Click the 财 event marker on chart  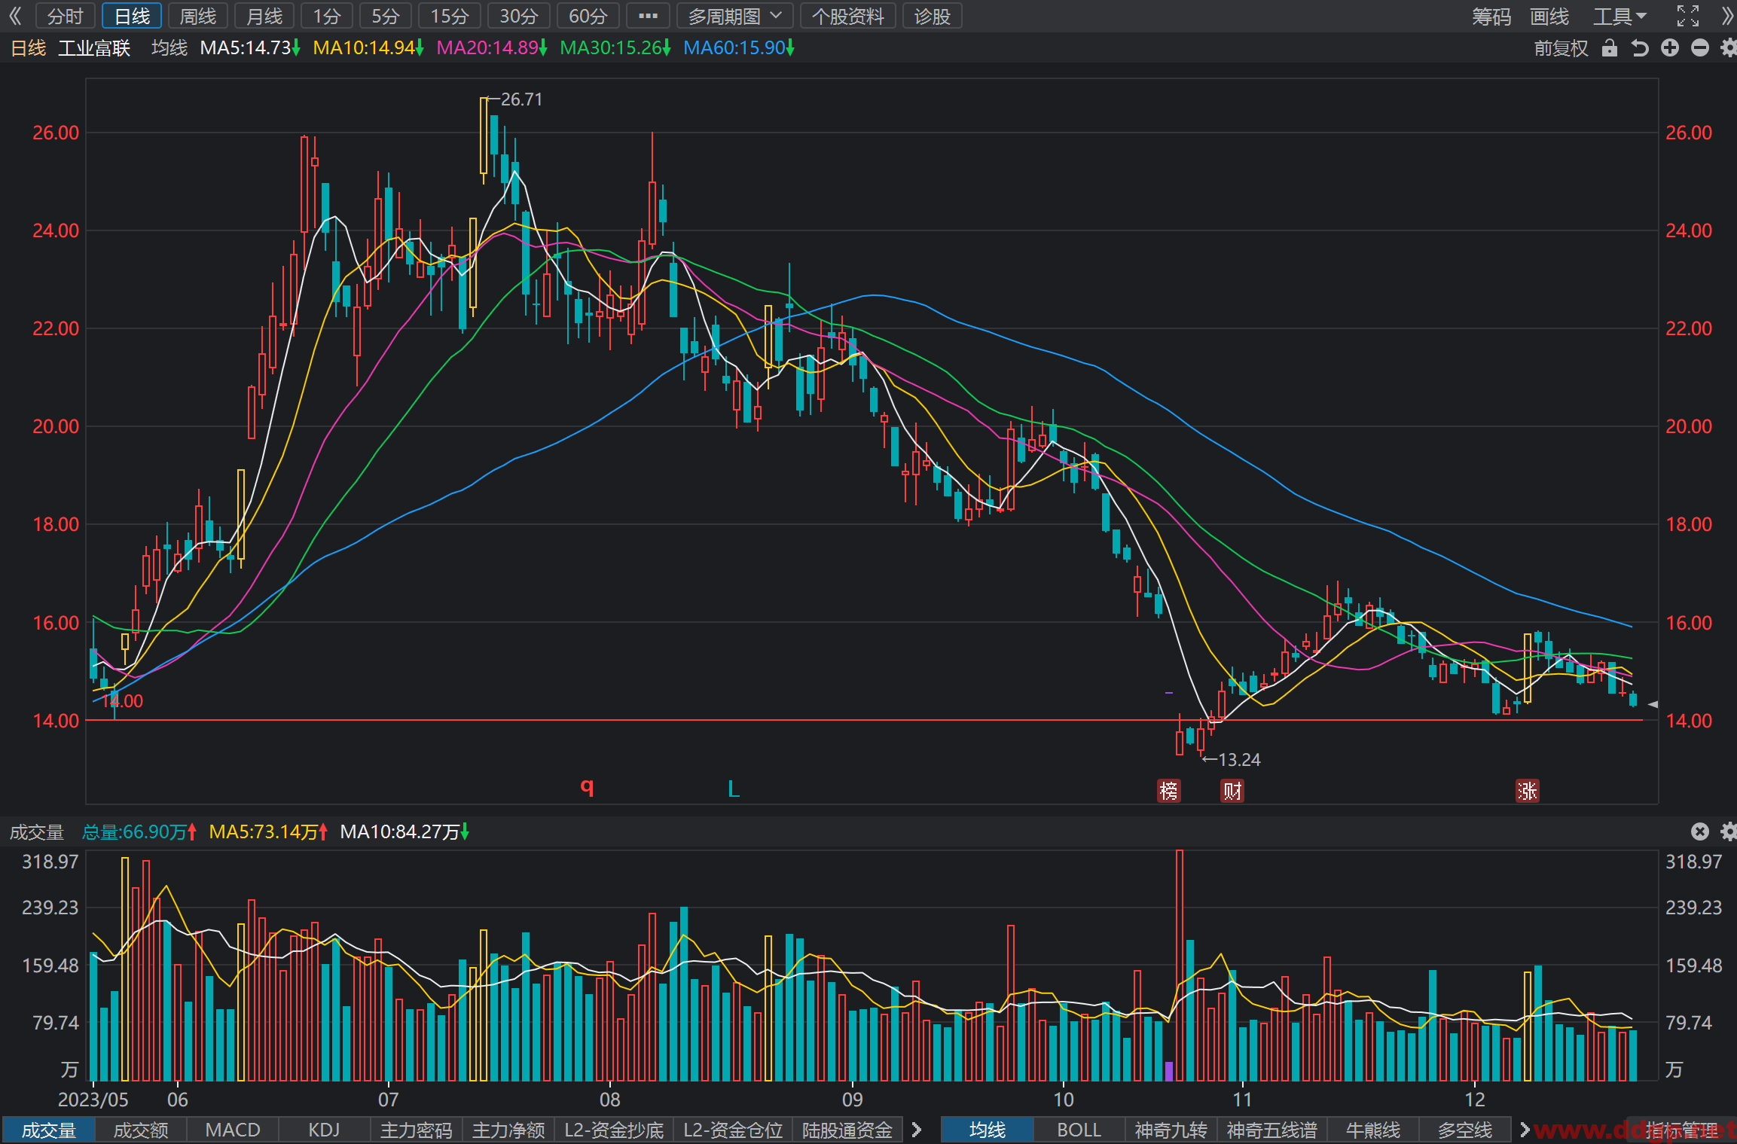[1232, 791]
